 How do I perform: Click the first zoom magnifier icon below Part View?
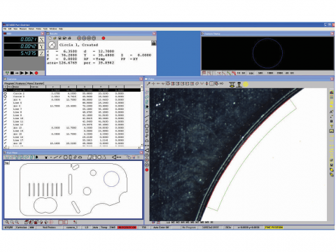7,222
